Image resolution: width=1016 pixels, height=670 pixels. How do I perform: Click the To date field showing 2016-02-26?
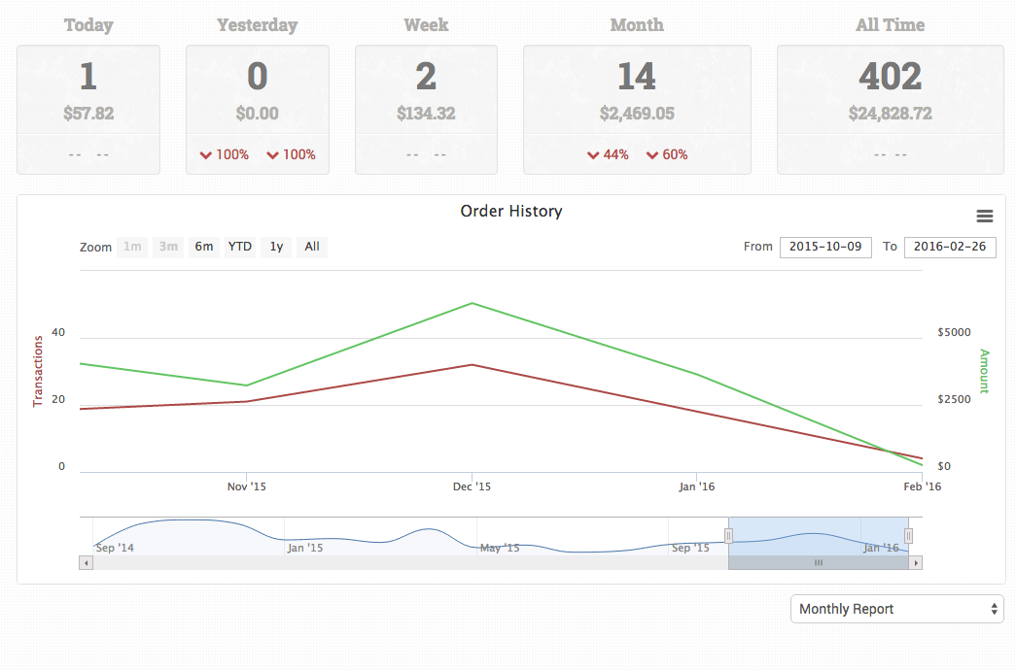click(950, 247)
